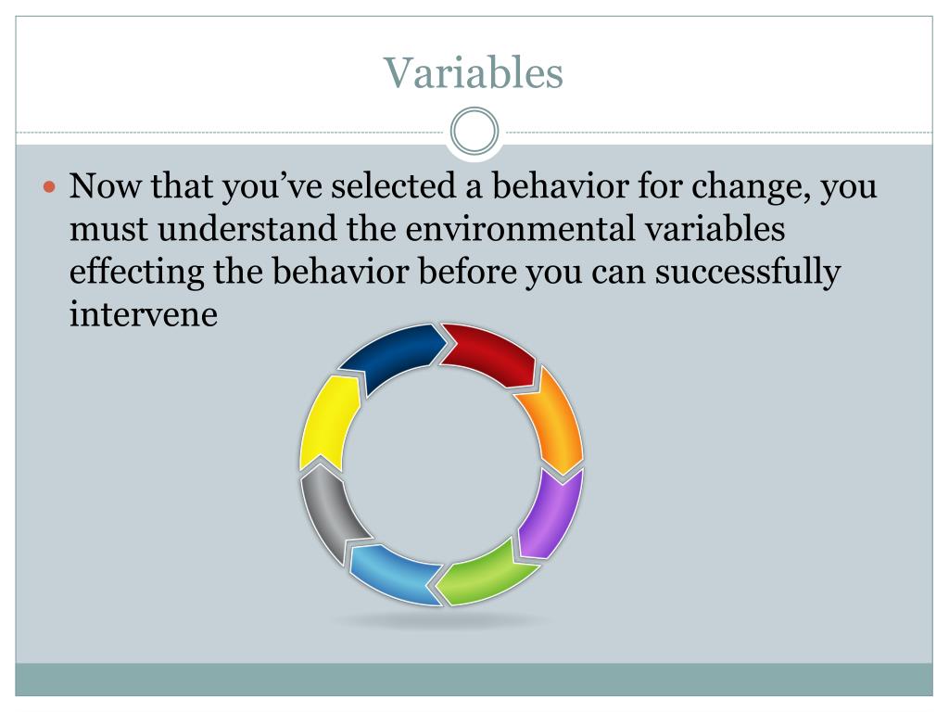Click the empty center of the arrow ring

click(x=442, y=465)
